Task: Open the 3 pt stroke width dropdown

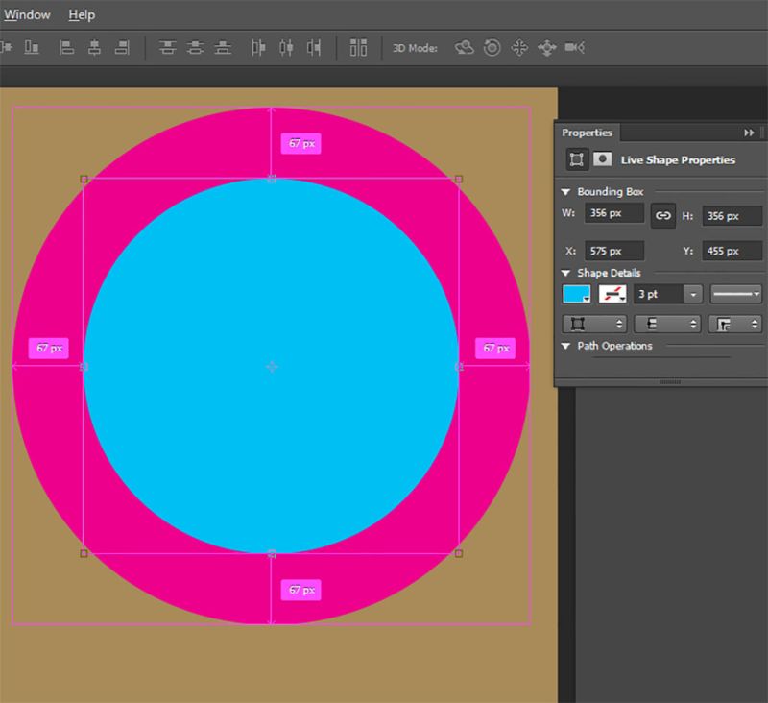Action: point(693,294)
